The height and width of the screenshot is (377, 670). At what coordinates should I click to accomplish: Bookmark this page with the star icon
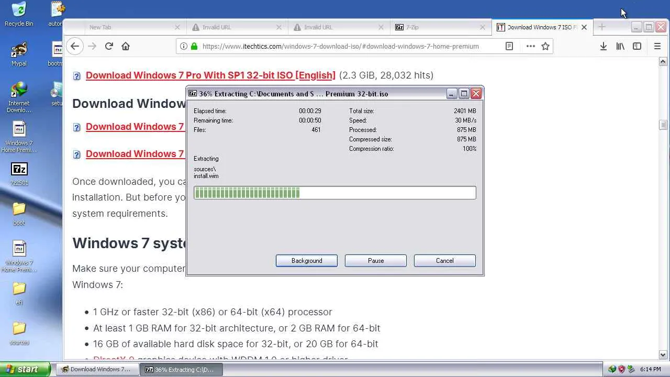point(545,46)
